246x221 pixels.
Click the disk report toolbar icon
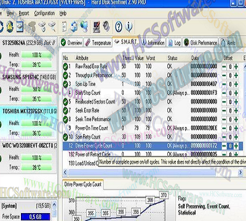coord(20,26)
